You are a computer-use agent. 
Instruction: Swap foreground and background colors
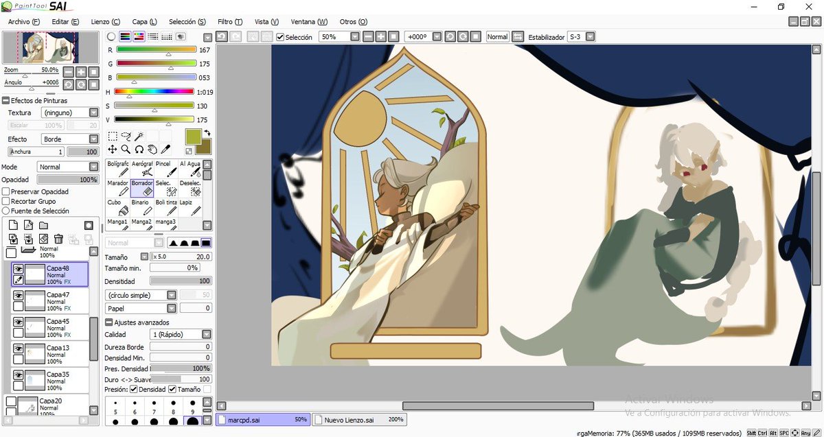click(x=207, y=133)
